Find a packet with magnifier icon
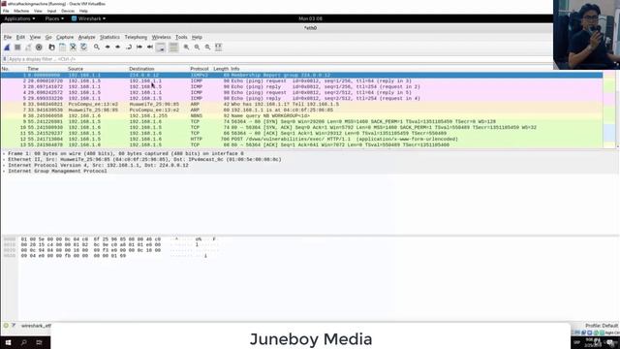This screenshot has width=620, height=349. pyautogui.click(x=97, y=48)
